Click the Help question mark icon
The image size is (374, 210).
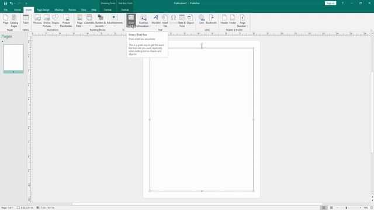pyautogui.click(x=342, y=3)
